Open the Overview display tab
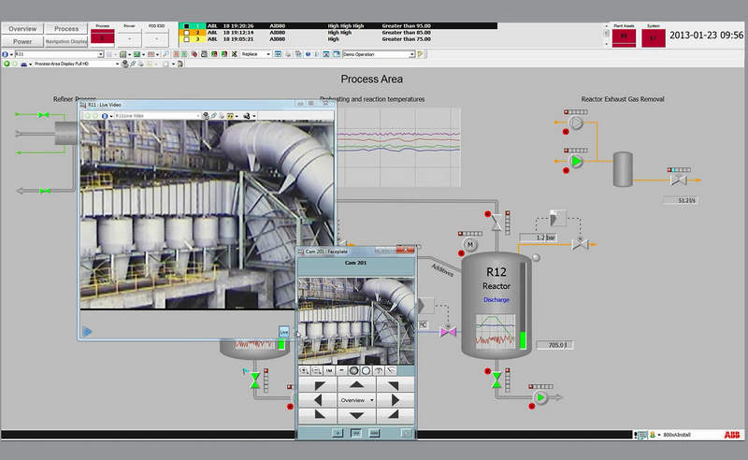 coord(22,29)
